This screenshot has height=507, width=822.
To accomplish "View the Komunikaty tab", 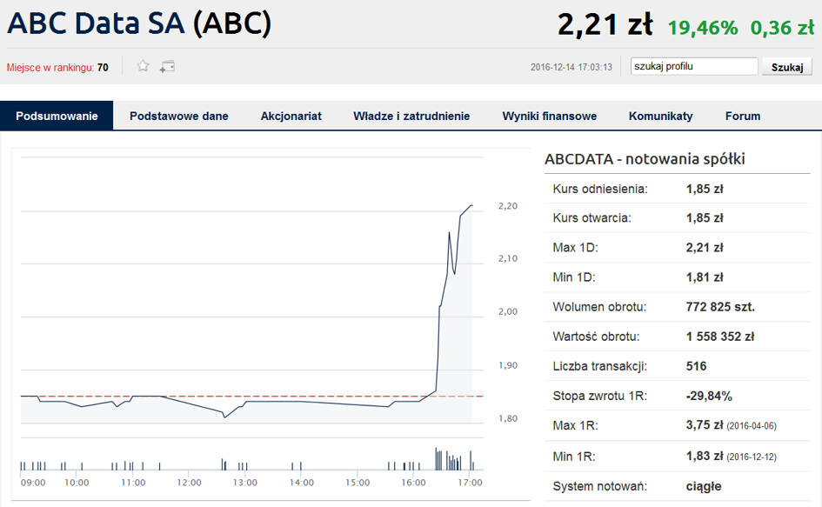I will (660, 116).
